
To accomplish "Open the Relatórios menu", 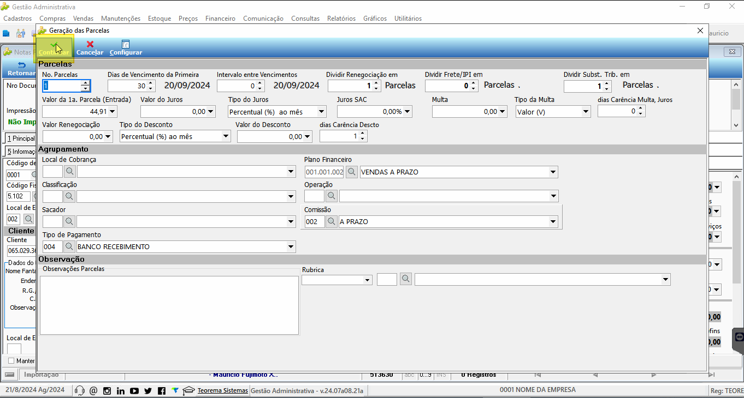I will click(x=341, y=19).
